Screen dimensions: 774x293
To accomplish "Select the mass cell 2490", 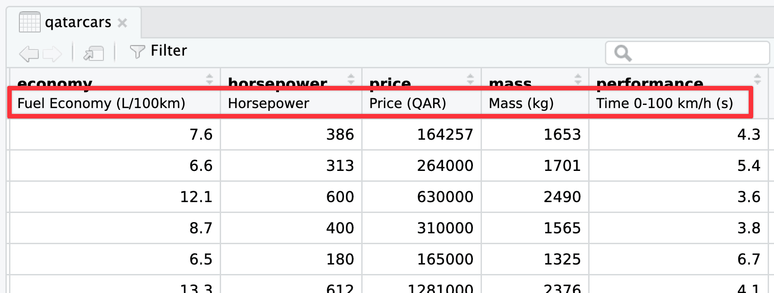I will click(562, 197).
